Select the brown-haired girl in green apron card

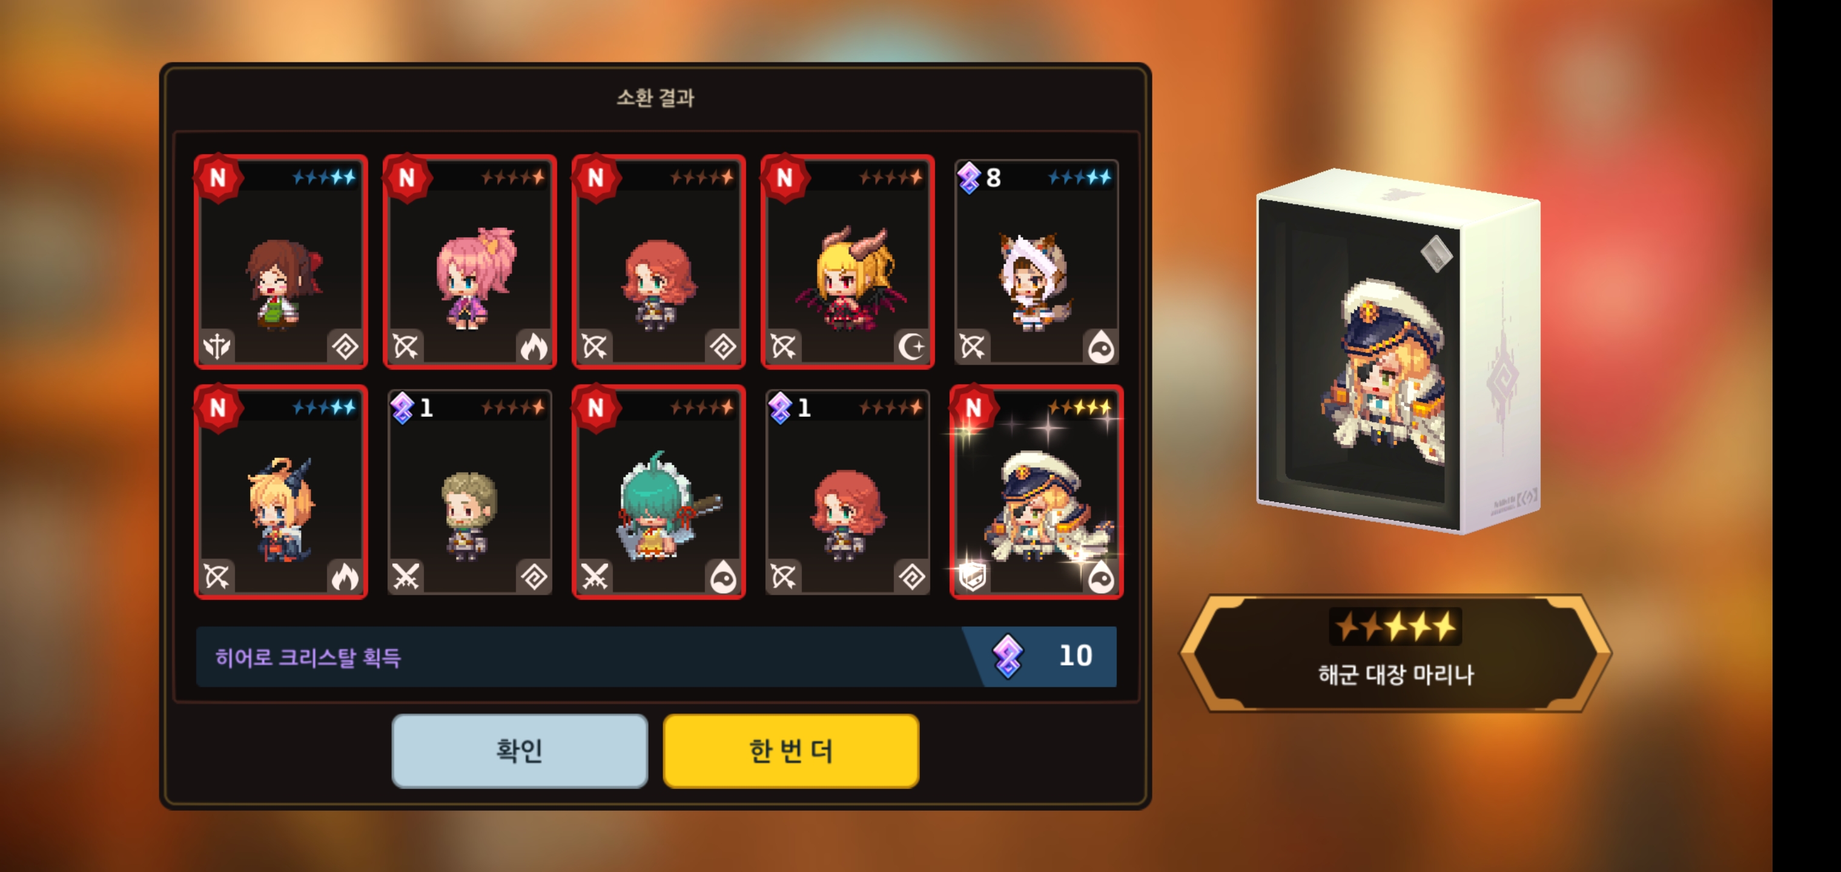281,262
